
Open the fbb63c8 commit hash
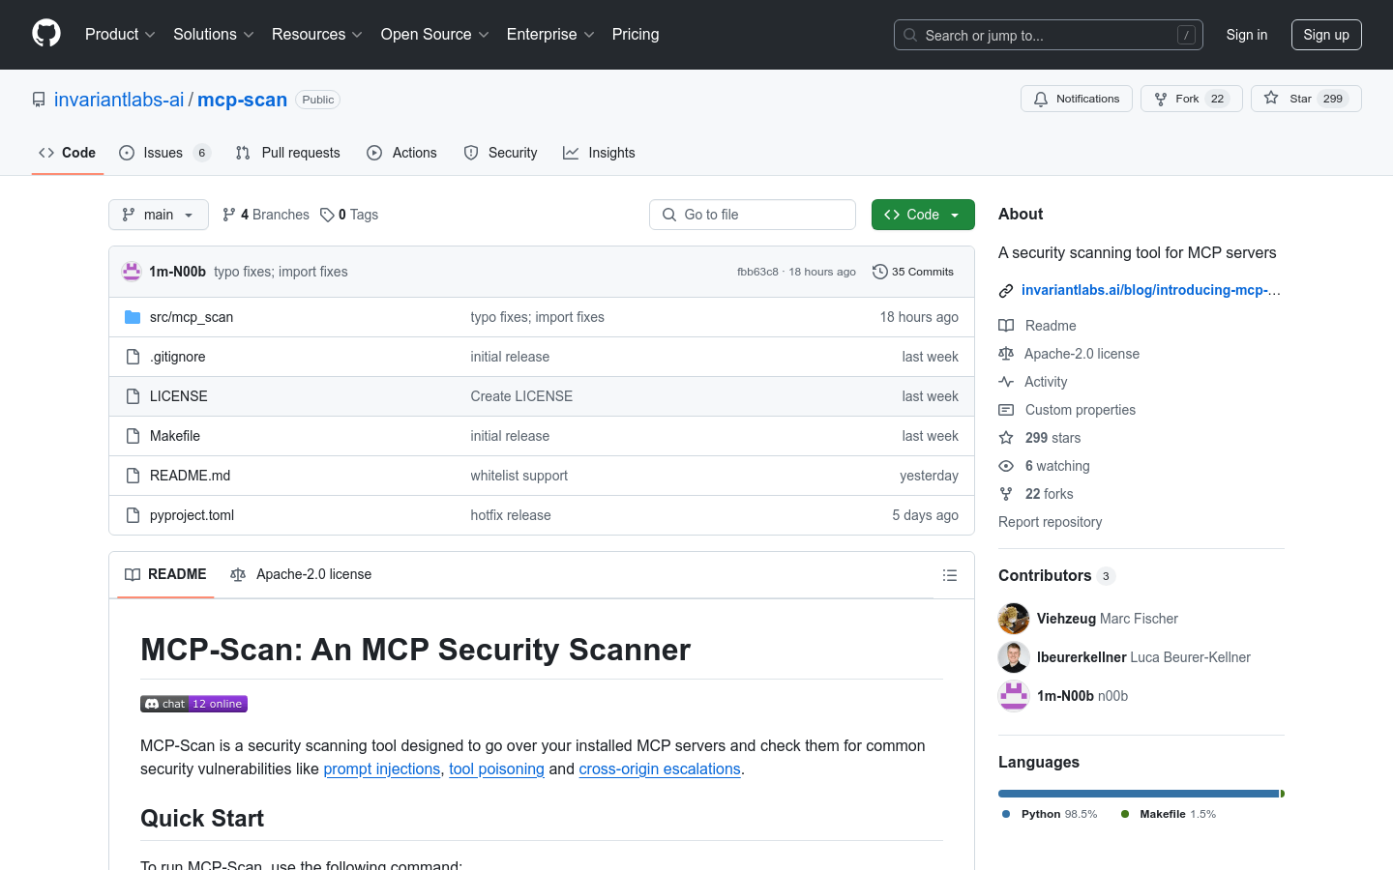[757, 272]
